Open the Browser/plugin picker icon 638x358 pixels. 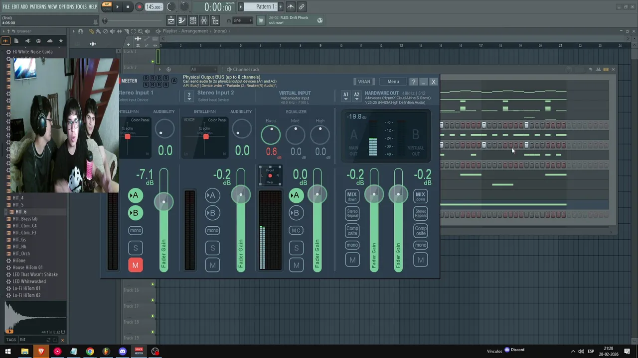[x=215, y=20]
